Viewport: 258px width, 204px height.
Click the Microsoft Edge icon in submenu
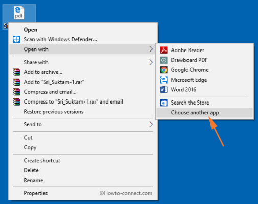163,80
